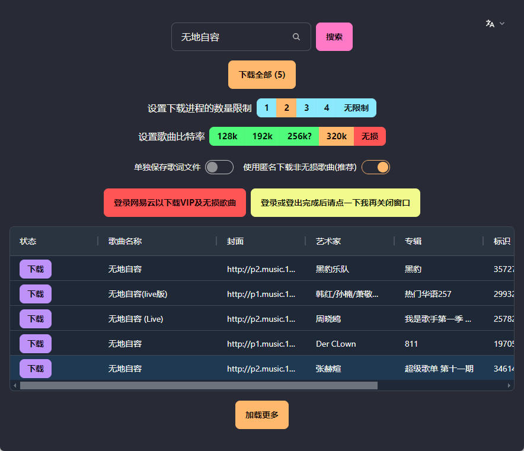The height and width of the screenshot is (451, 524).
Task: Select the 无地自容 (Live) song name
Action: pos(136,319)
